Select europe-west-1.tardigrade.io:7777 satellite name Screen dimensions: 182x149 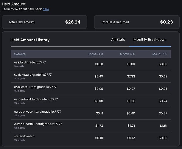coord(38,112)
